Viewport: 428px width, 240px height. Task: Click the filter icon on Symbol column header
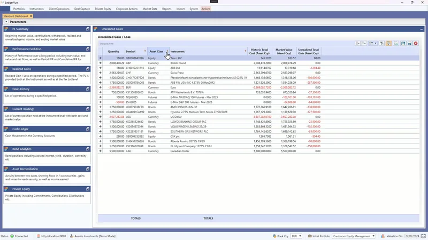145,51
